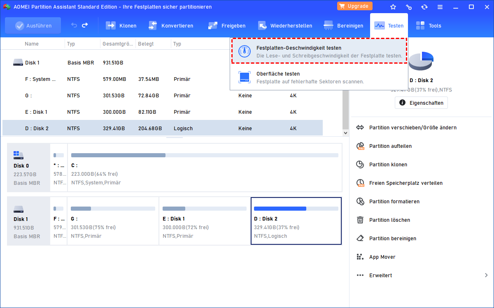
Task: Select Freien Speicherplatz verteilen option
Action: [406, 183]
